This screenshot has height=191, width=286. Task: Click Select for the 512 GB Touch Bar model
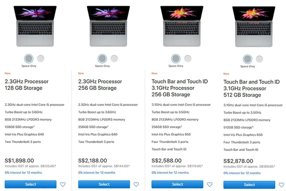pos(249,185)
